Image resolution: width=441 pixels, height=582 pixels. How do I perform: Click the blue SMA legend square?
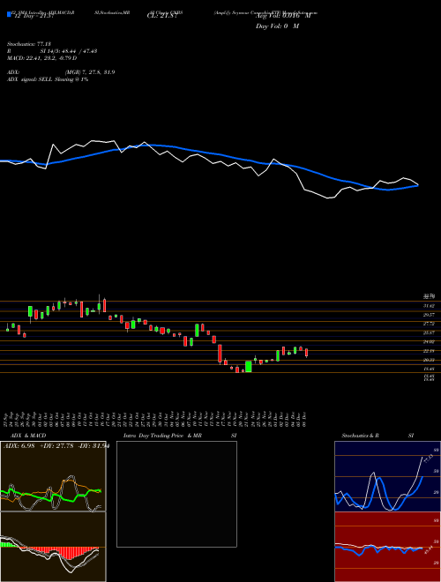(9, 14)
